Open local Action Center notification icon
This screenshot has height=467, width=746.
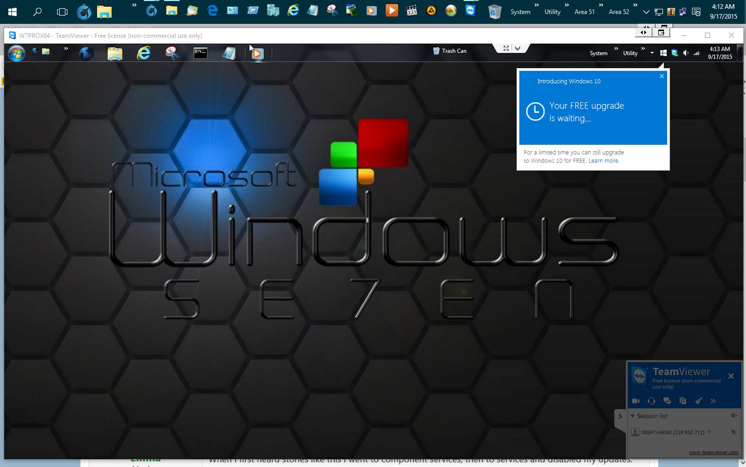(696, 11)
